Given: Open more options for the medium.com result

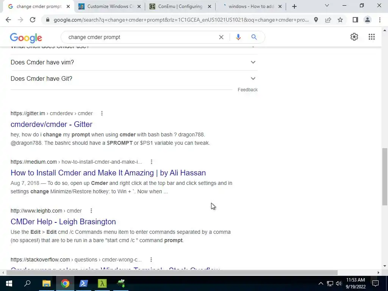Looking at the screenshot, I should [x=152, y=162].
